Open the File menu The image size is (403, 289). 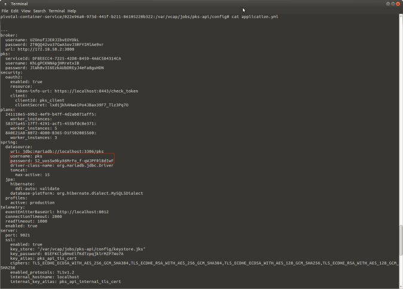(x=5, y=11)
